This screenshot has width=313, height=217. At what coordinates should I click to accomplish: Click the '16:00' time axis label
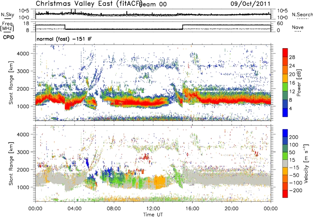coord(192,209)
